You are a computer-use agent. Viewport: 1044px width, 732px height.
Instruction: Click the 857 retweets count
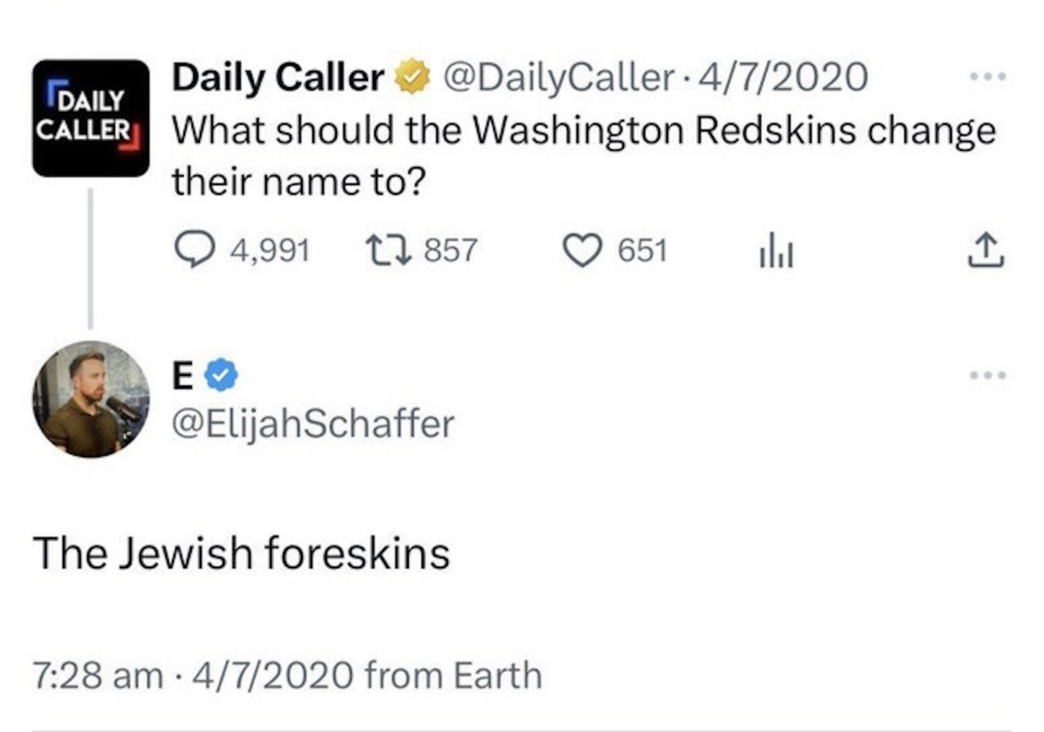[x=450, y=250]
